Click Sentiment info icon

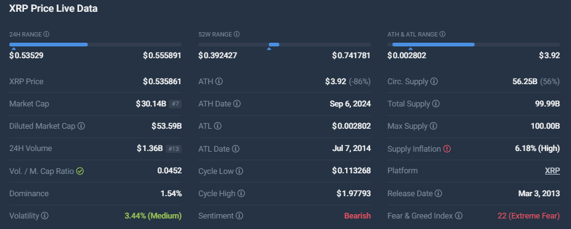pyautogui.click(x=239, y=216)
